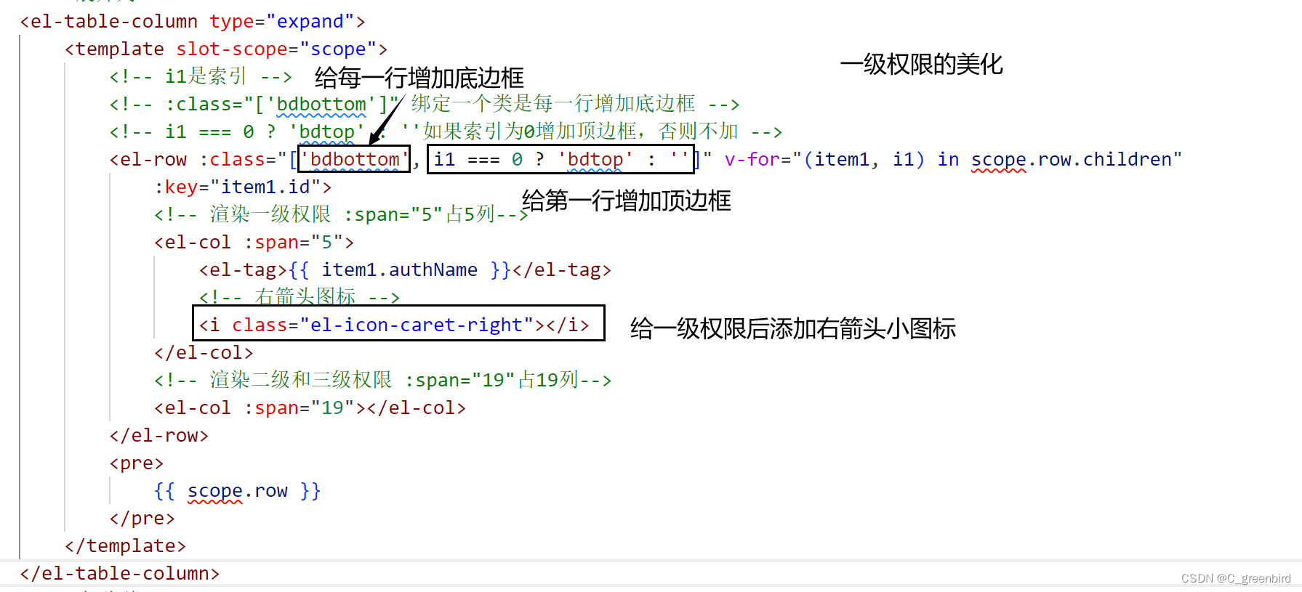The image size is (1302, 592).
Task: Click the closing </el-table-column> tag
Action: [119, 573]
